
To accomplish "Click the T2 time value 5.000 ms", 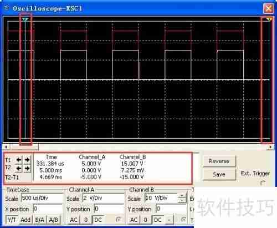I will [51, 170].
